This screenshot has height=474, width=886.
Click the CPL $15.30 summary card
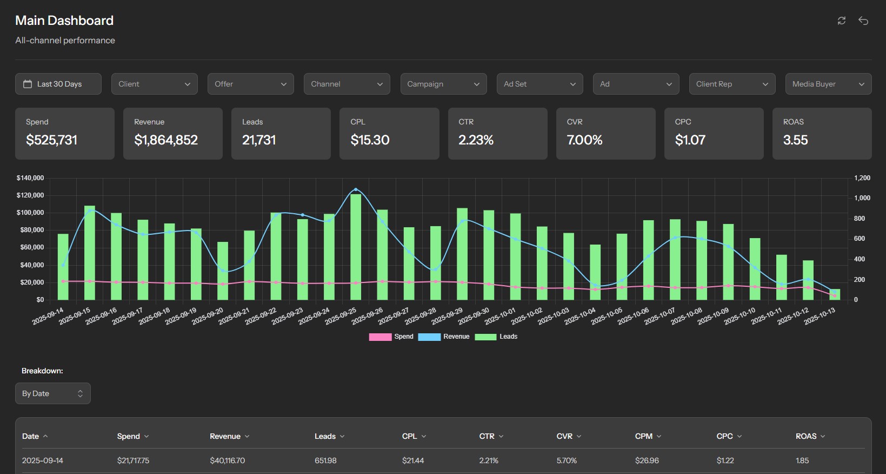click(389, 134)
